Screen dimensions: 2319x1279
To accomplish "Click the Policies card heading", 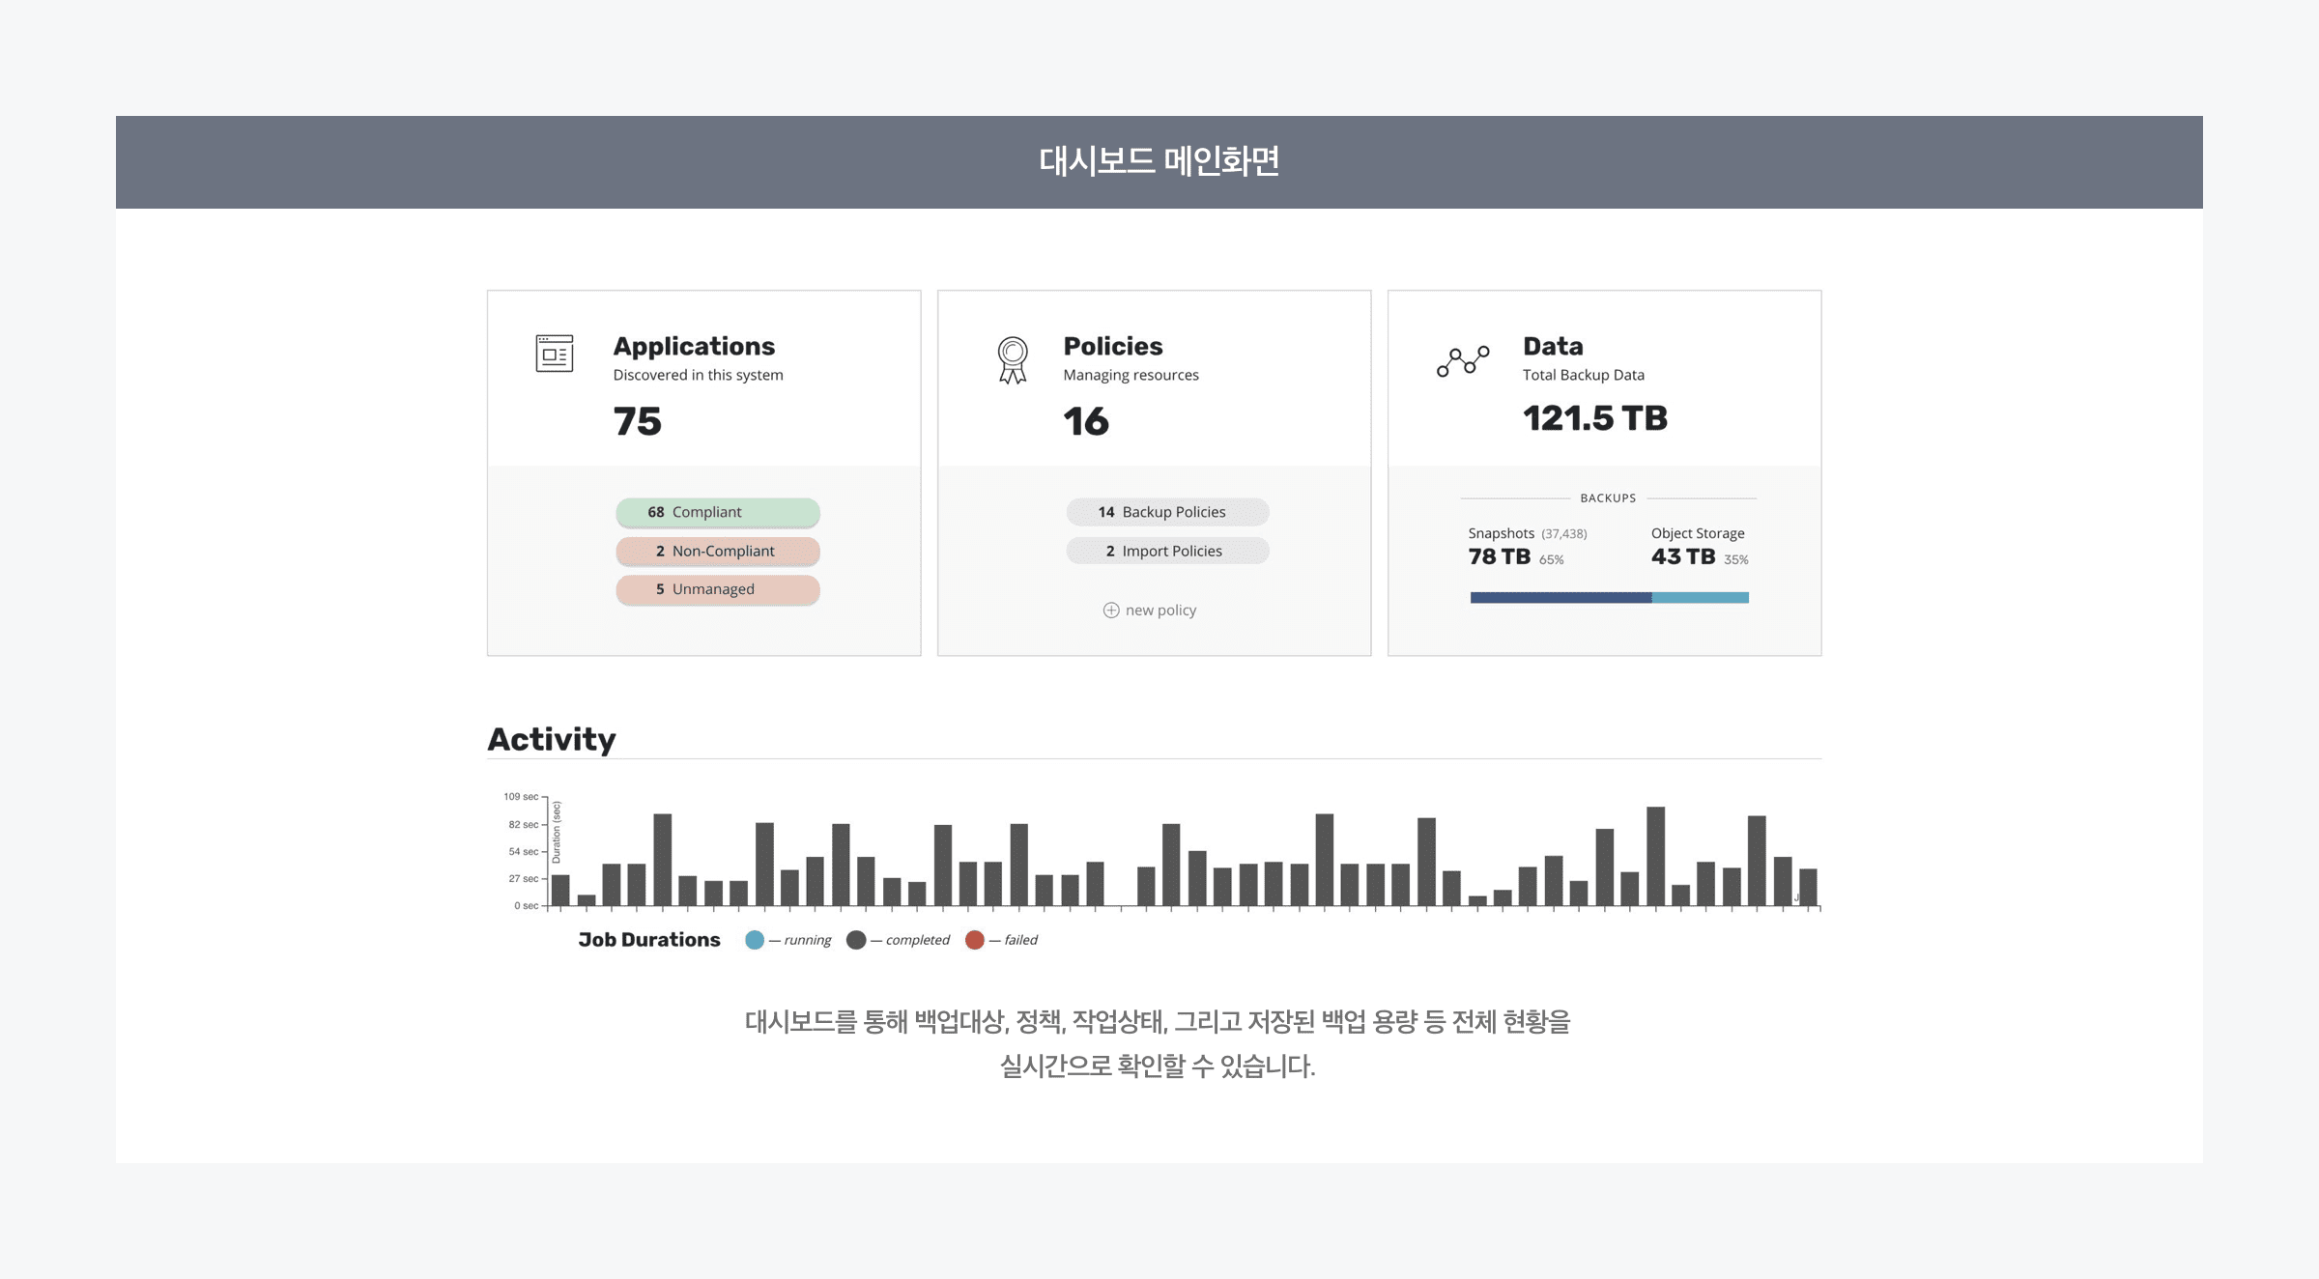I will click(x=1113, y=346).
